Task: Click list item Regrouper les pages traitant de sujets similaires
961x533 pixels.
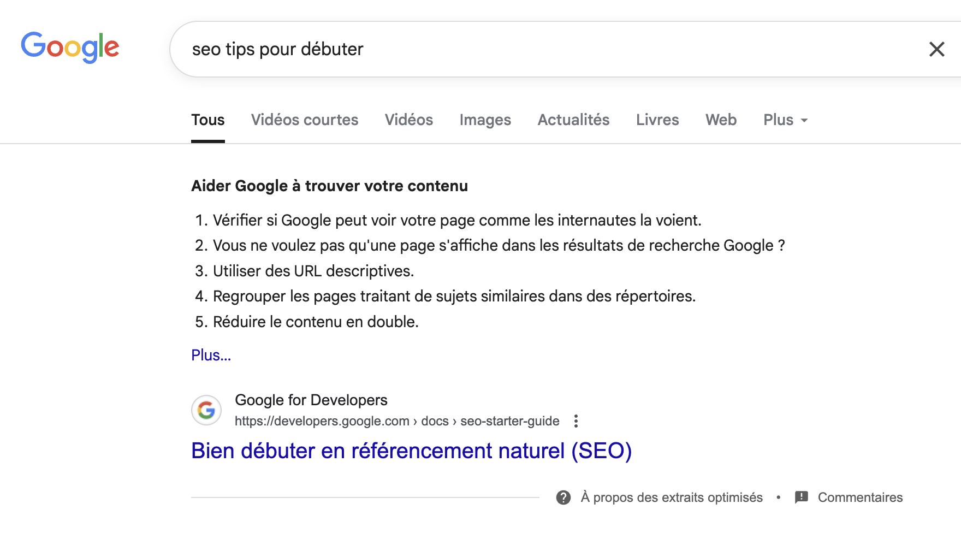Action: coord(454,296)
